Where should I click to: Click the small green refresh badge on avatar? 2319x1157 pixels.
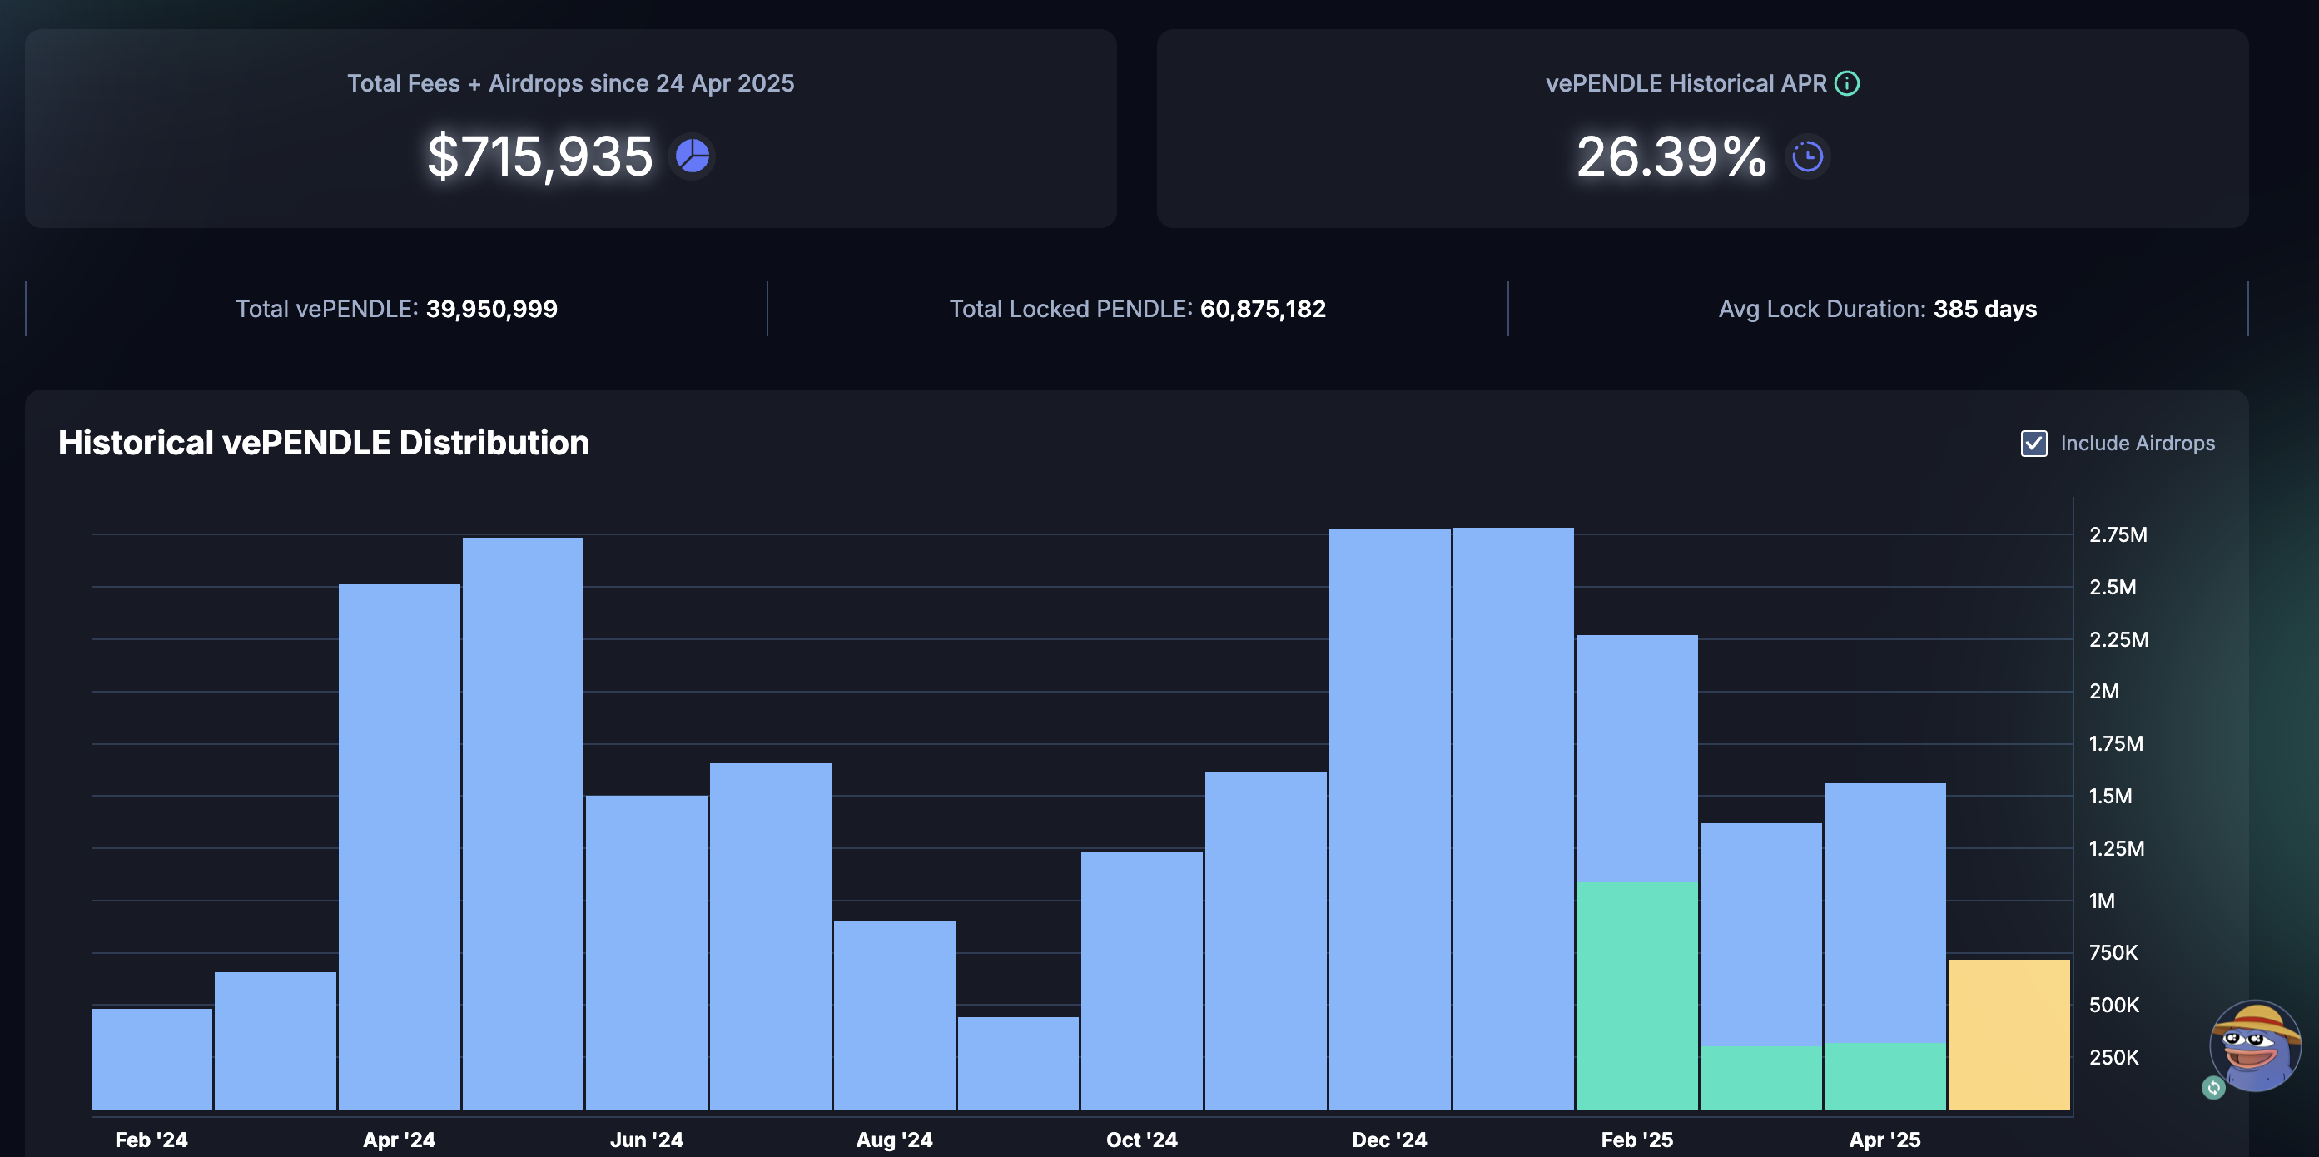click(2213, 1088)
